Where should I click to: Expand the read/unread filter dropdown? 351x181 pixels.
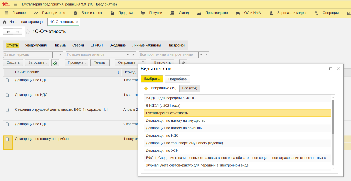pyautogui.click(x=201, y=55)
